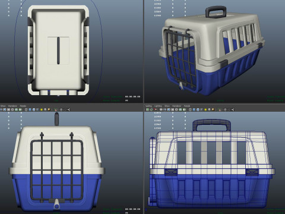Open Renderer menu in front view panel
Image resolution: width=285 pixels, height=214 pixels.
[x=12, y=106]
